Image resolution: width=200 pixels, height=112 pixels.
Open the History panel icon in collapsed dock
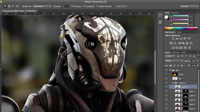tap(160, 15)
